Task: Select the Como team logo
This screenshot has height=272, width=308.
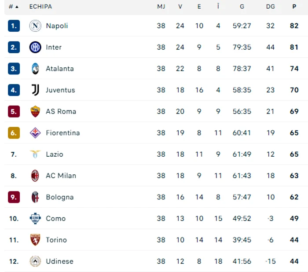Action: (x=35, y=218)
